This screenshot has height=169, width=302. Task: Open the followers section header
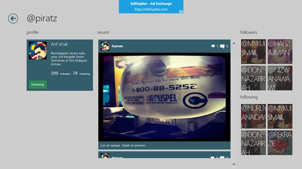point(249,32)
